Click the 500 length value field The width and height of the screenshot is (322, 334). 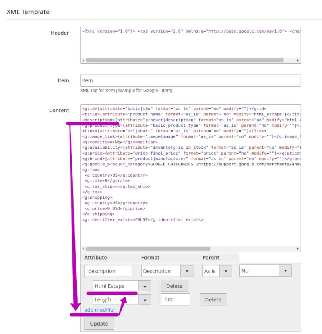(175, 299)
